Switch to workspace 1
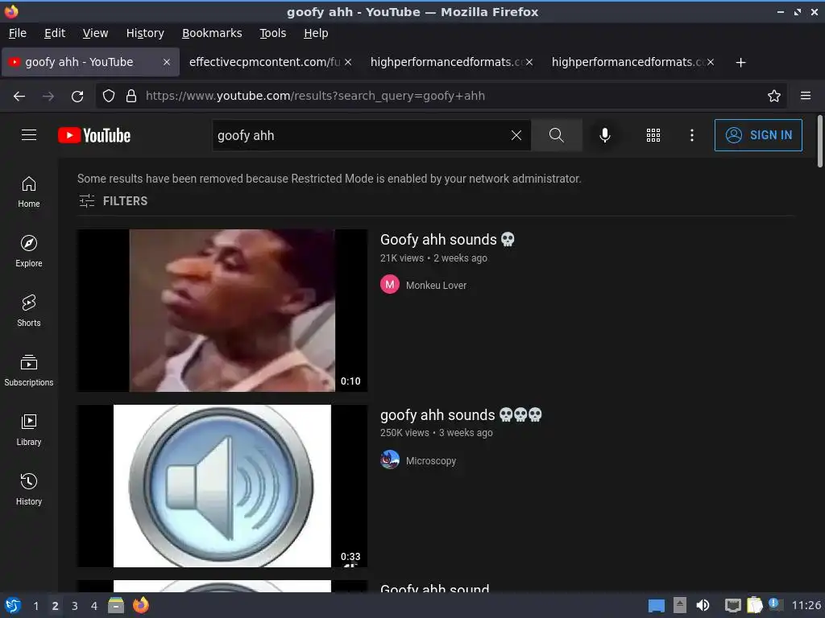Image resolution: width=825 pixels, height=618 pixels. click(x=35, y=606)
